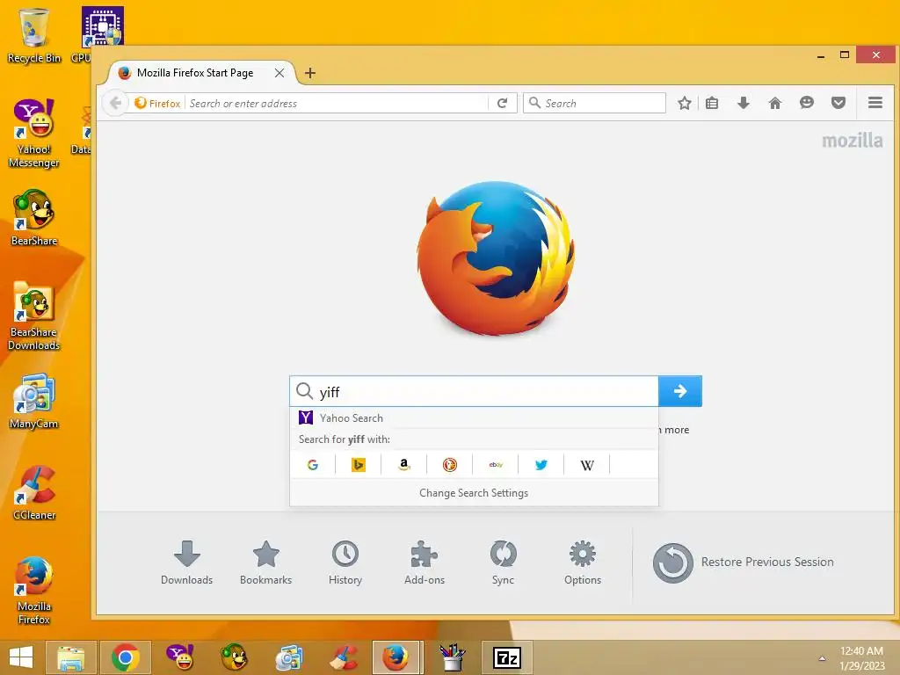
Task: Search with Wikipedia engine icon
Action: [587, 465]
